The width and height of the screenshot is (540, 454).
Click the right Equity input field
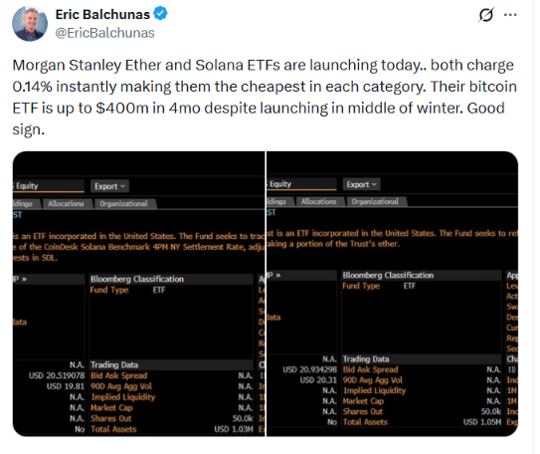pyautogui.click(x=301, y=184)
